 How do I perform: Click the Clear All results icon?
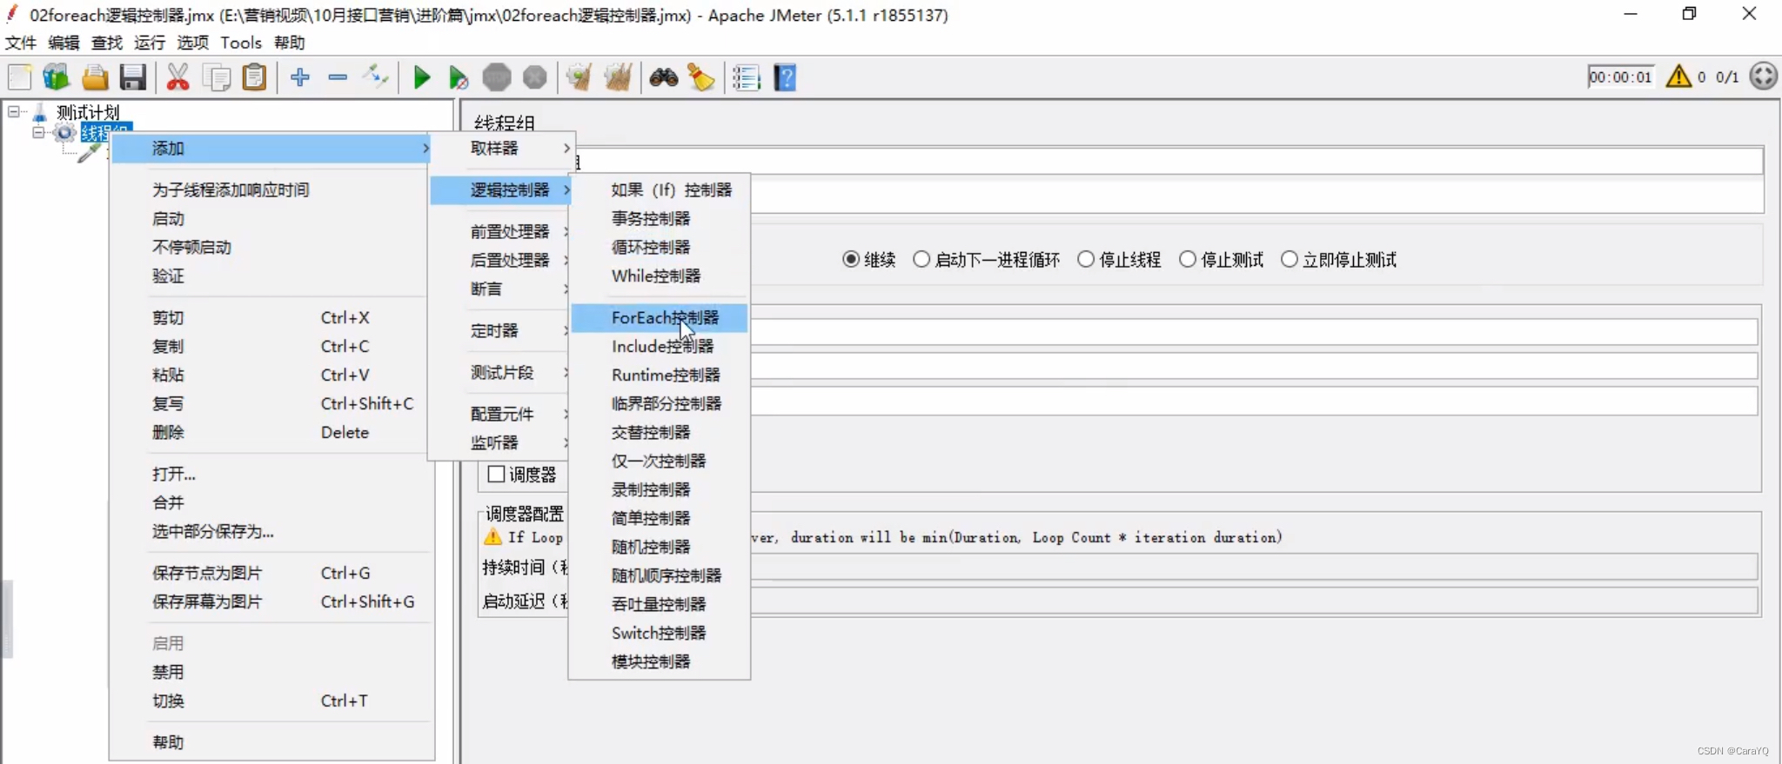tap(618, 77)
